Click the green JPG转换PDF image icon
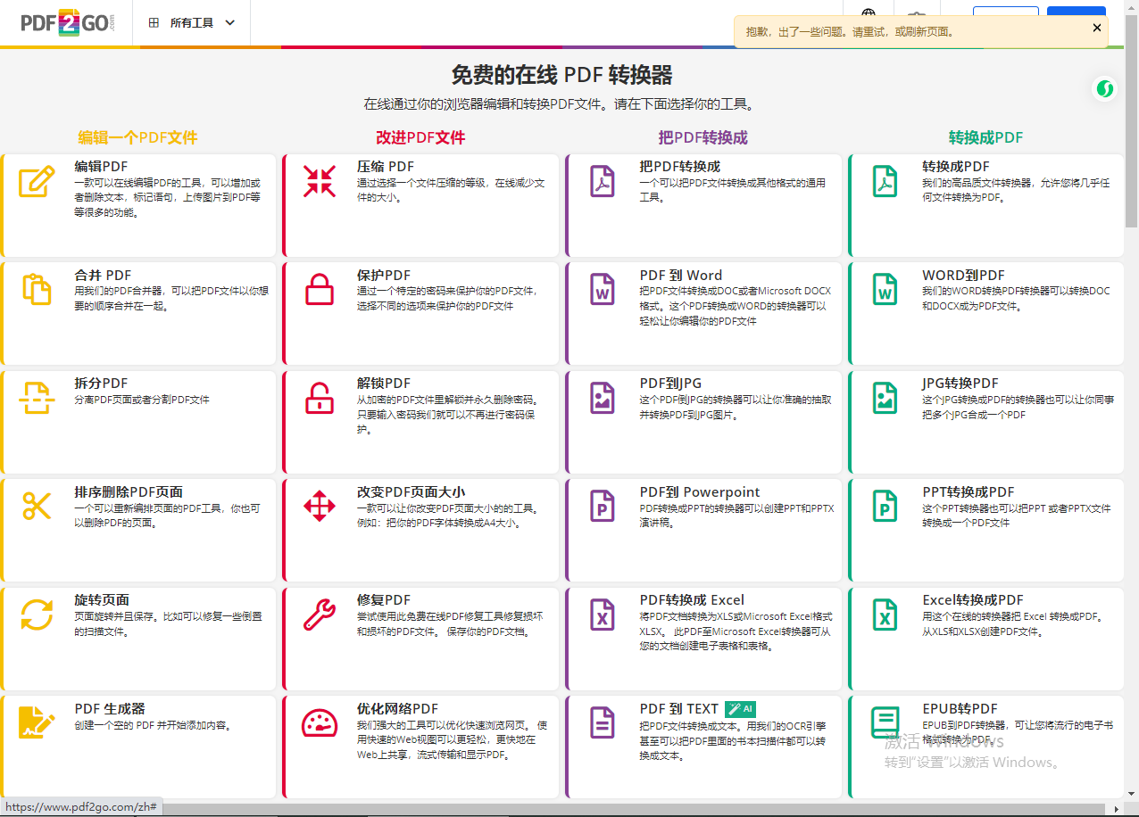The image size is (1139, 817). coord(885,398)
